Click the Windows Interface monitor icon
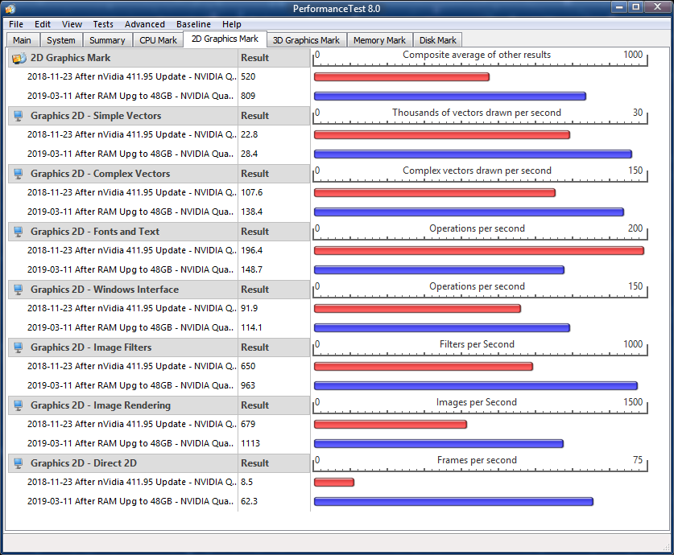 (x=19, y=290)
